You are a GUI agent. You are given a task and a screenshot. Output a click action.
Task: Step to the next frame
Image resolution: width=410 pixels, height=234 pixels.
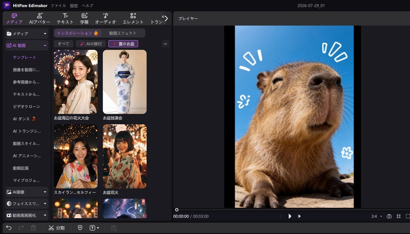[x=299, y=216]
